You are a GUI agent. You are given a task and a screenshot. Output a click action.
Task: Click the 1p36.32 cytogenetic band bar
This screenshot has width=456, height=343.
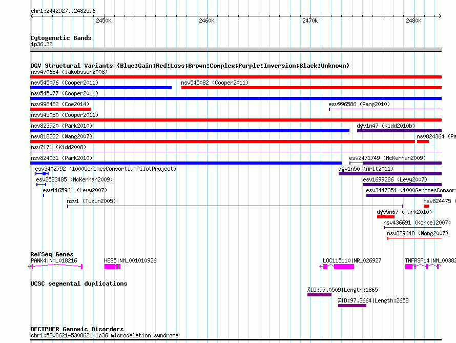point(236,50)
